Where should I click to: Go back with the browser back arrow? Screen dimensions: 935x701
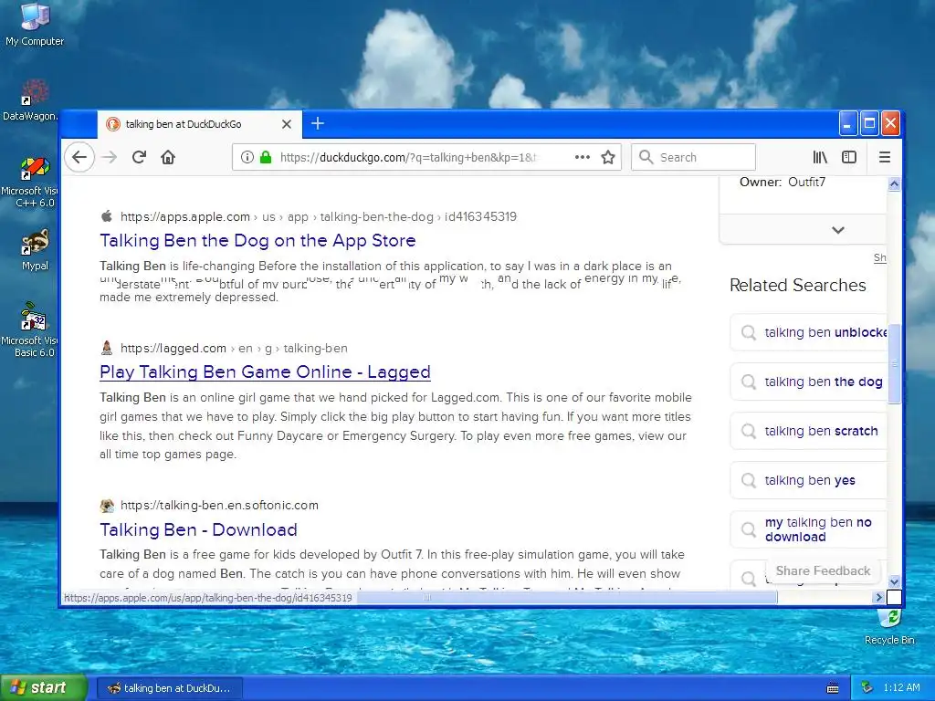(x=79, y=157)
